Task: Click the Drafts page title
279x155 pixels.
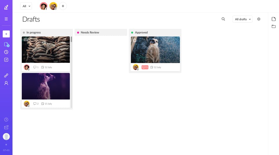Action: (31, 19)
